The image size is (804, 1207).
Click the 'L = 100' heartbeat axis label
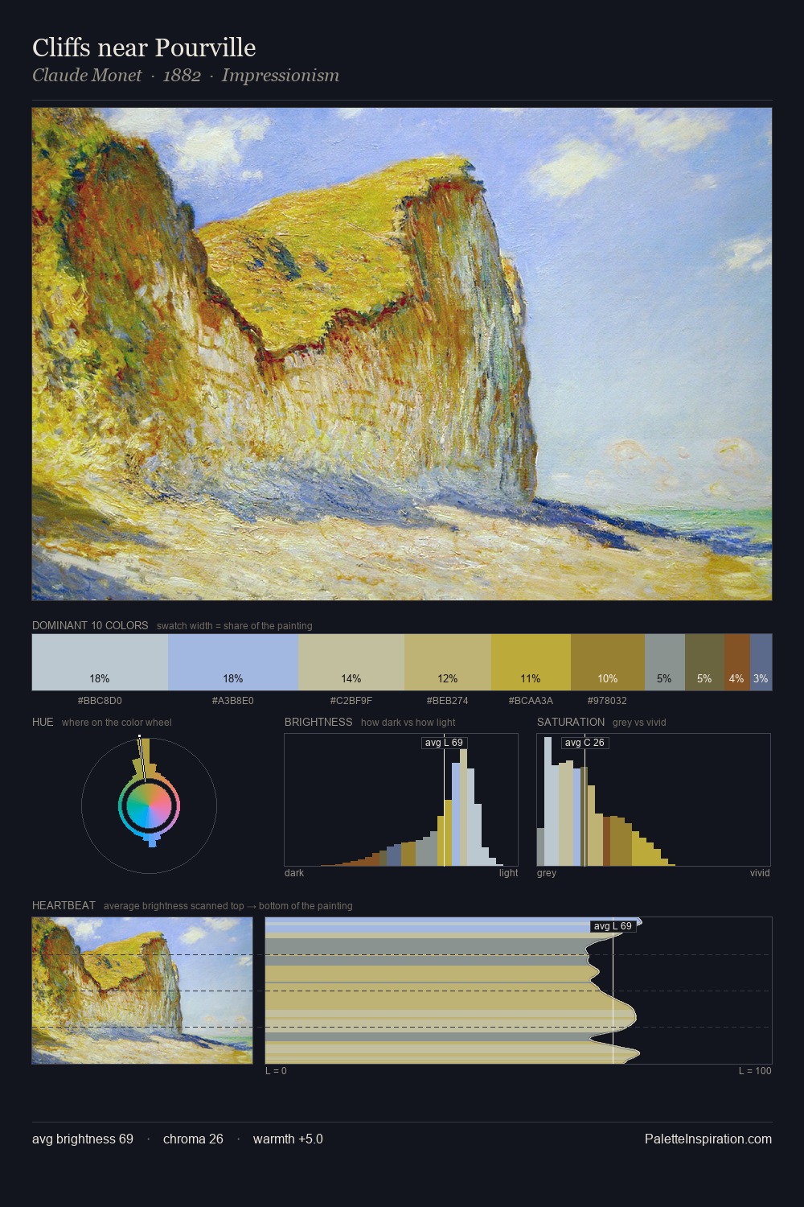755,1071
